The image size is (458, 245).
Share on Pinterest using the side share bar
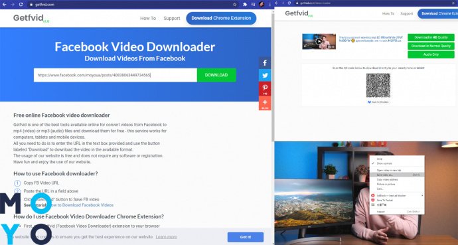point(265,89)
